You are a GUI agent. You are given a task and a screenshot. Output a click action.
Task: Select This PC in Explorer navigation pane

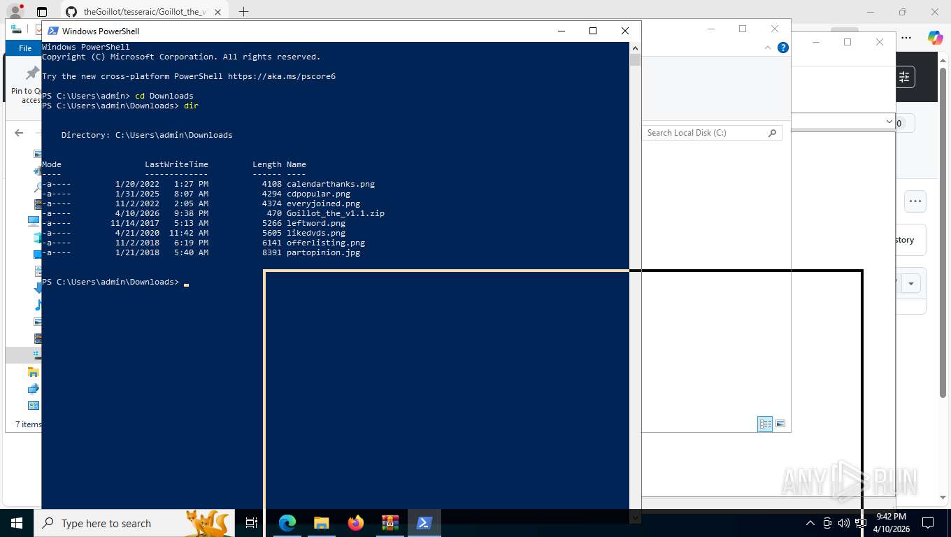point(34,221)
